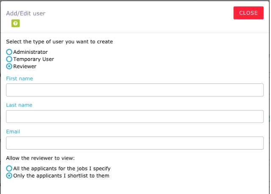
Task: Click the 'jobs I specify' option text
Action: coord(62,169)
